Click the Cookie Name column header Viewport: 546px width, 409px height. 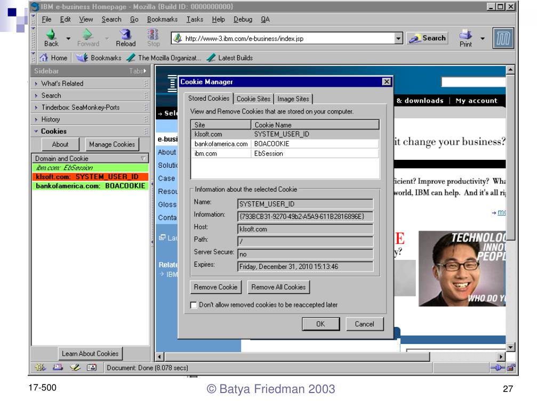pyautogui.click(x=315, y=125)
